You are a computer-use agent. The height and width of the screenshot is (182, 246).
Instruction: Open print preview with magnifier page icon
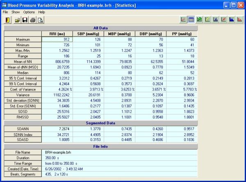pyautogui.click(x=40, y=20)
